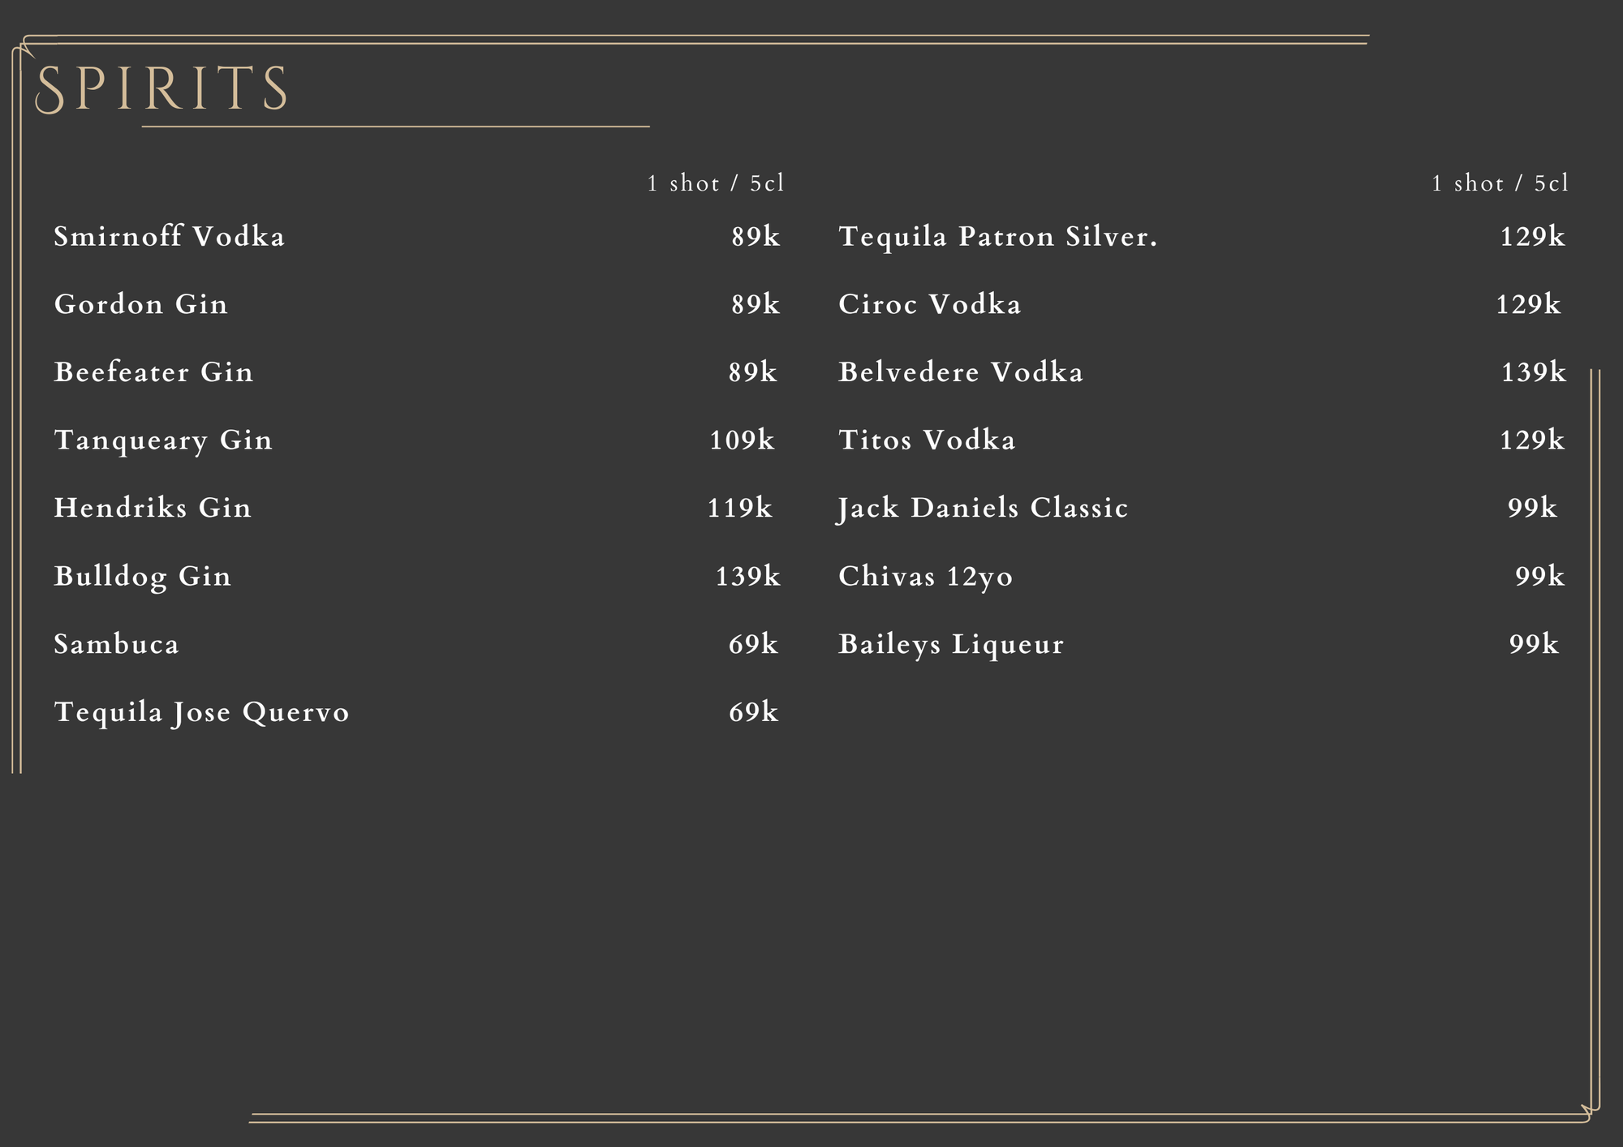Choose Beefeater Gin from the list
Viewport: 1623px width, 1147px height.
pyautogui.click(x=154, y=372)
